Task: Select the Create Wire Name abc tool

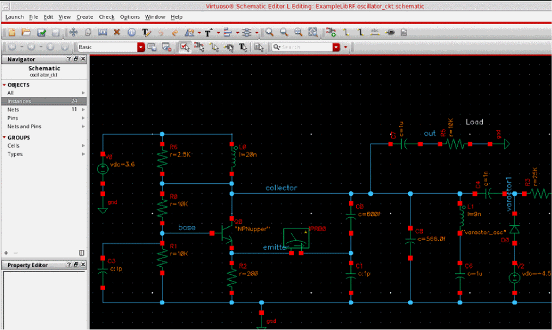Action: click(375, 32)
